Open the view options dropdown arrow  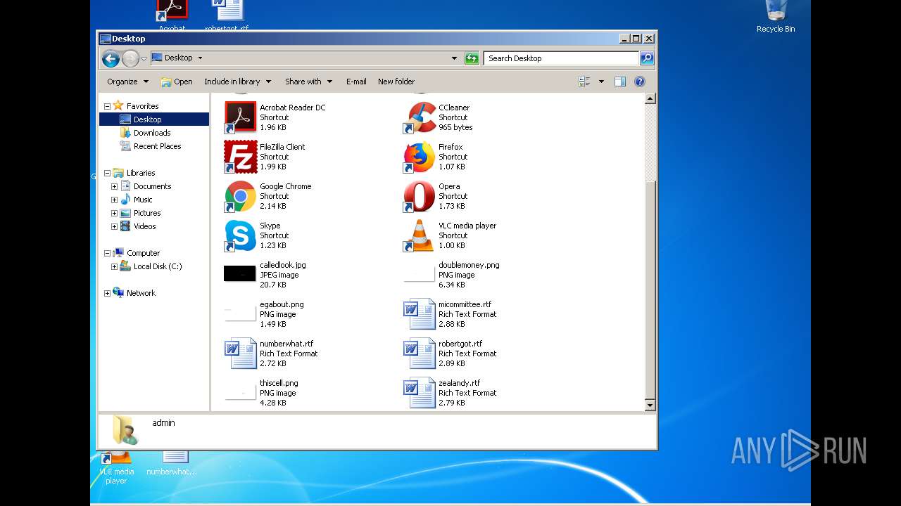(601, 82)
